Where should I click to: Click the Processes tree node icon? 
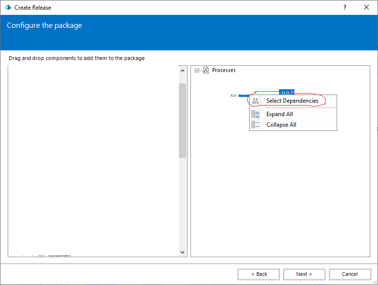pos(206,70)
